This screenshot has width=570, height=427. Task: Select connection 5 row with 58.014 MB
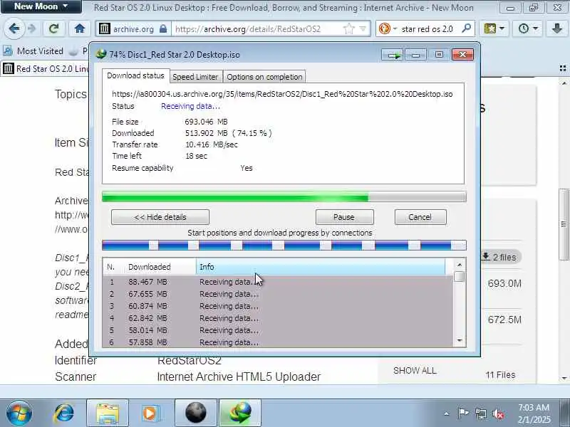278,330
